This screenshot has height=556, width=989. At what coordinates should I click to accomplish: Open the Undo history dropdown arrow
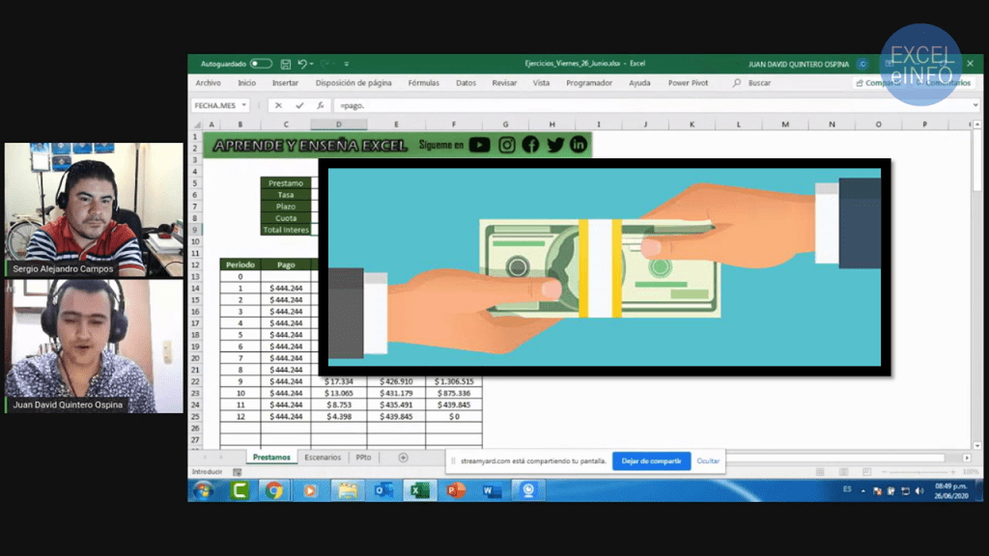tap(312, 64)
